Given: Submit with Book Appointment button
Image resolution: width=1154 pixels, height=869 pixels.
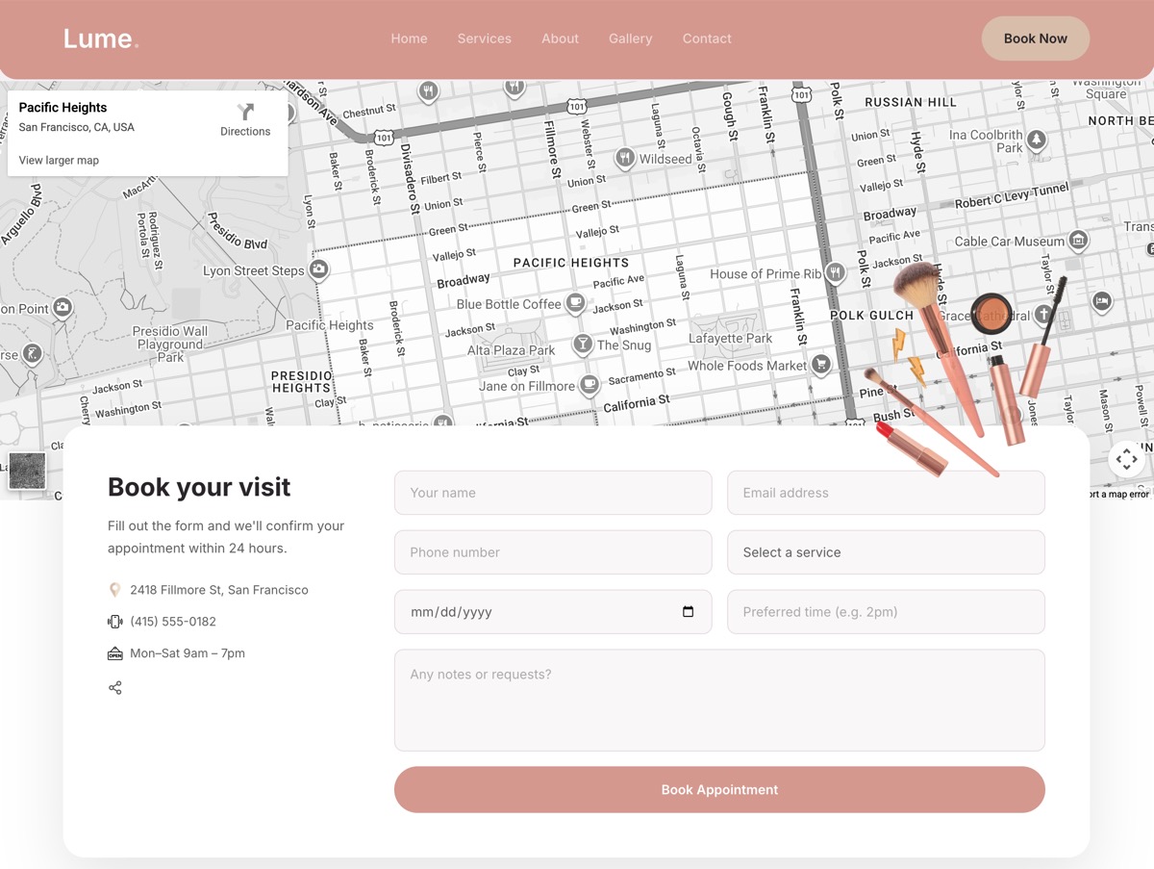Looking at the screenshot, I should click(719, 789).
